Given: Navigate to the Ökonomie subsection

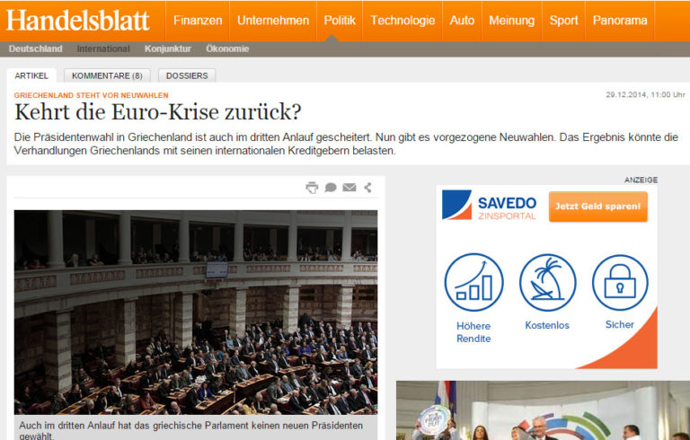Looking at the screenshot, I should point(227,48).
